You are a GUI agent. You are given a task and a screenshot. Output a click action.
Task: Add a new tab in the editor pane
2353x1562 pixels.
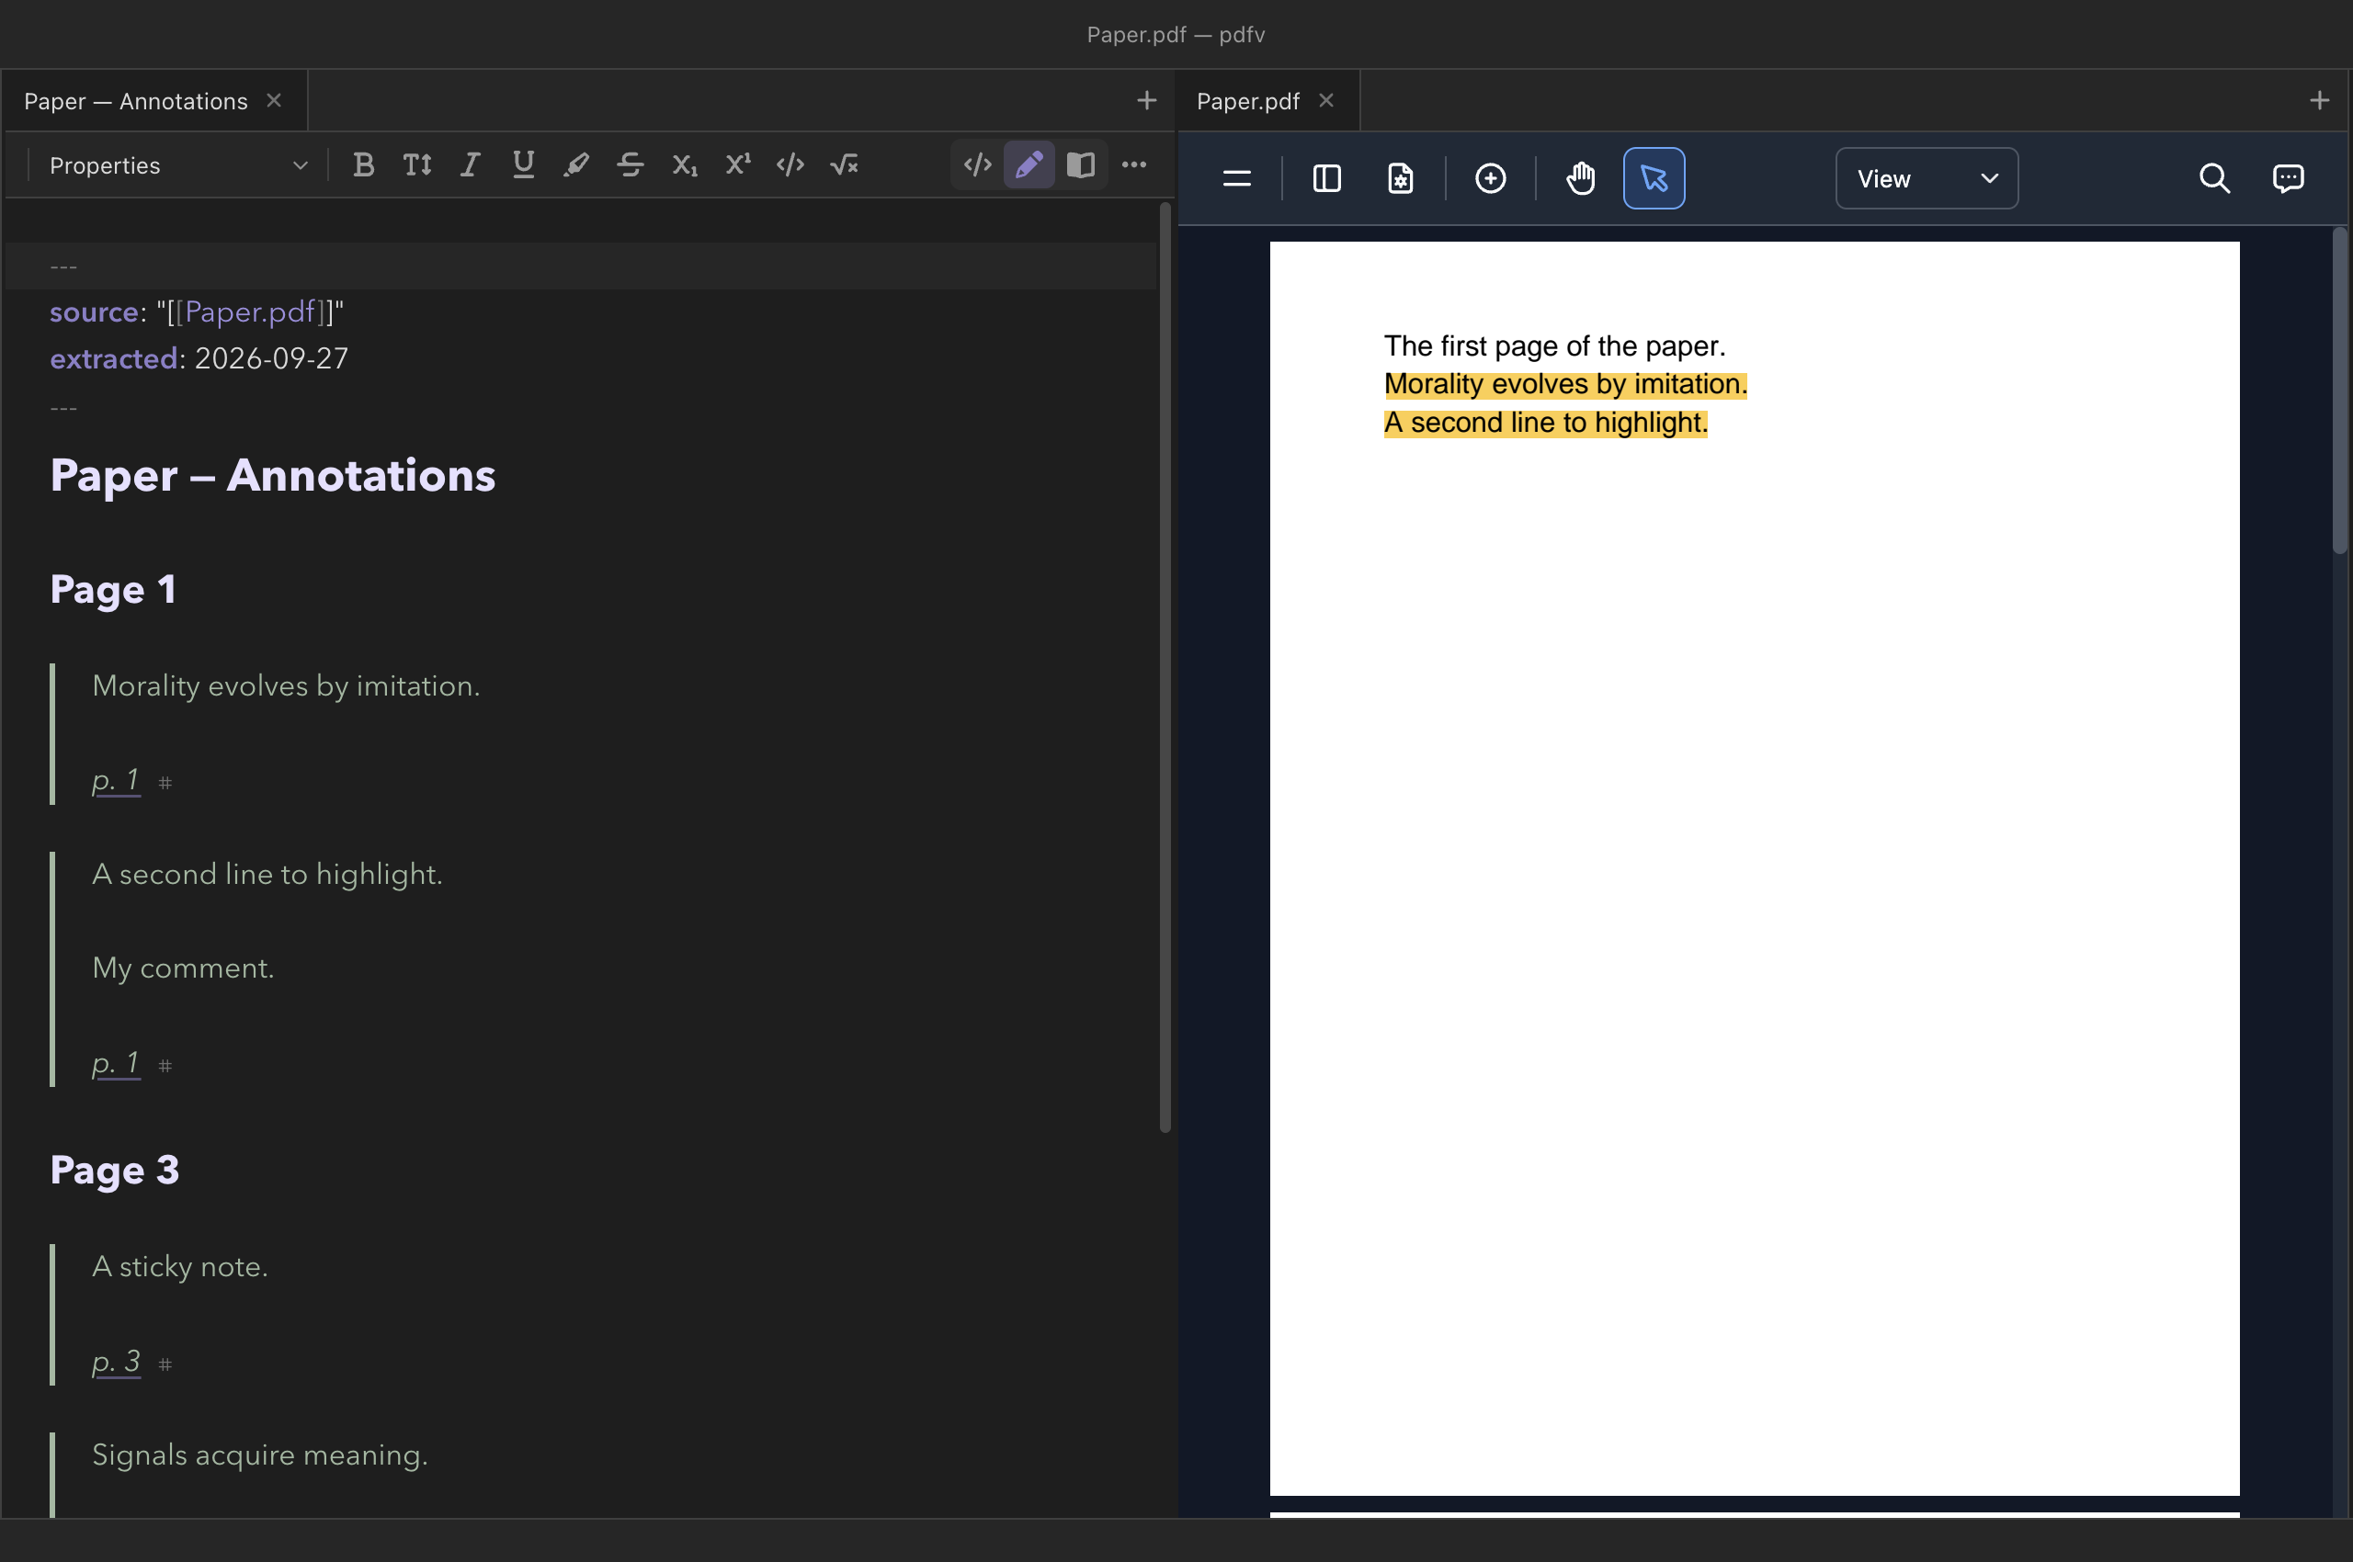click(x=1147, y=101)
